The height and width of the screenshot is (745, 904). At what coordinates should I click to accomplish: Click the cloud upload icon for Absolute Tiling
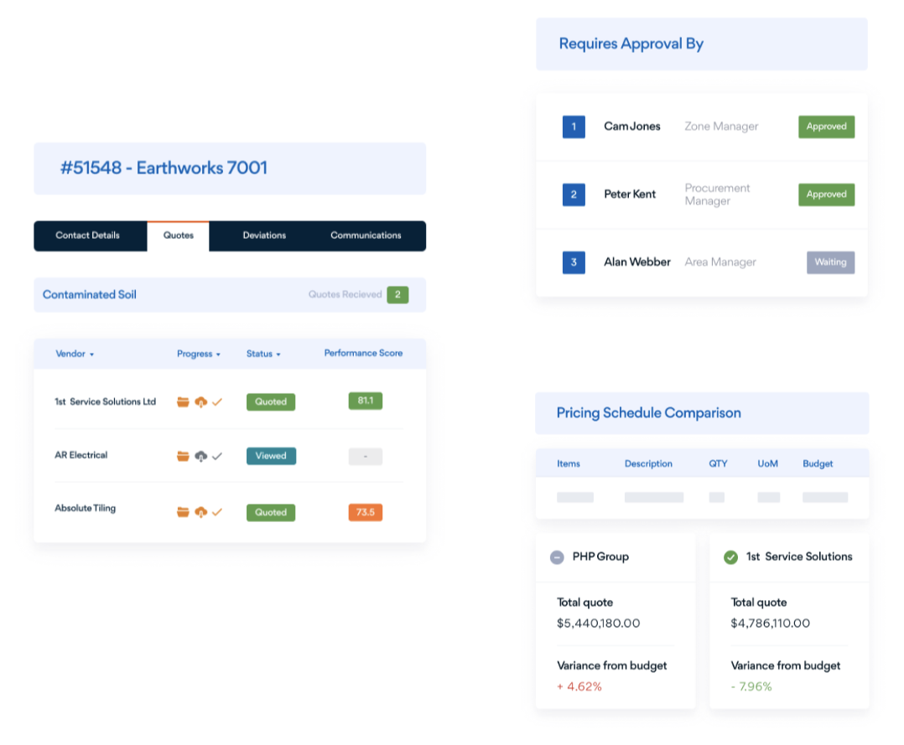(x=200, y=512)
